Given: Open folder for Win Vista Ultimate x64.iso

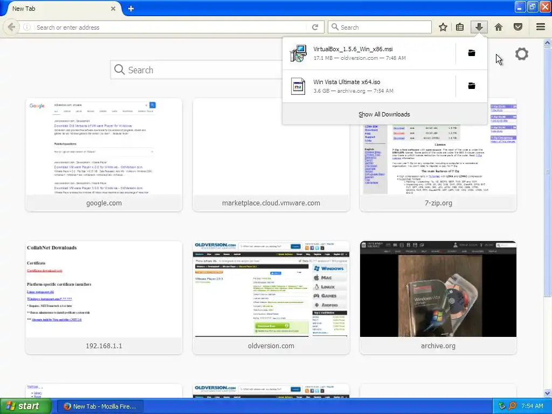Looking at the screenshot, I should coord(472,86).
